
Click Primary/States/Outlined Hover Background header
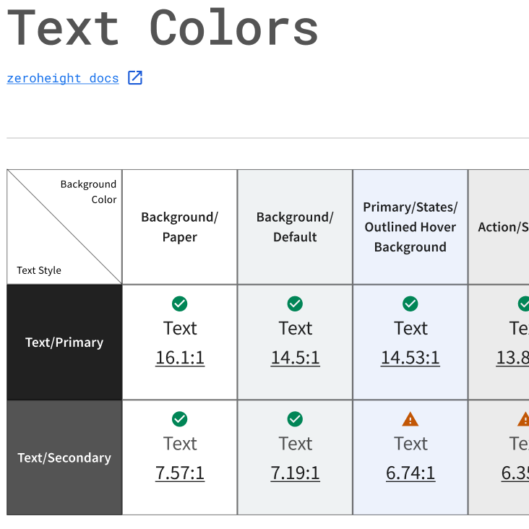tap(410, 227)
